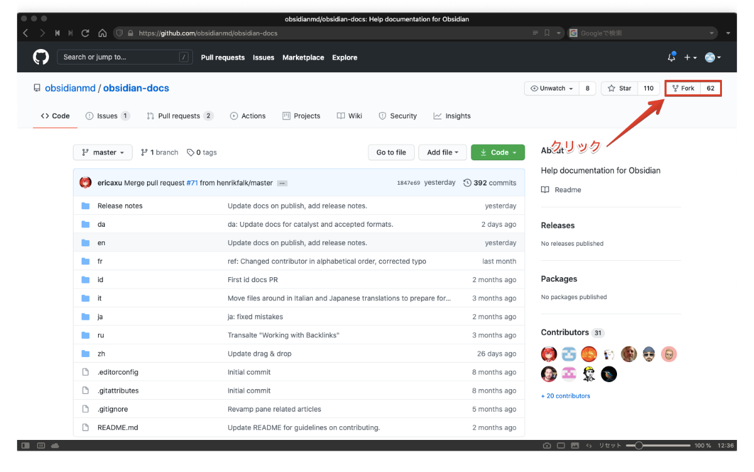The image size is (754, 472).
Task: Click Explore in top navigation
Action: [344, 57]
